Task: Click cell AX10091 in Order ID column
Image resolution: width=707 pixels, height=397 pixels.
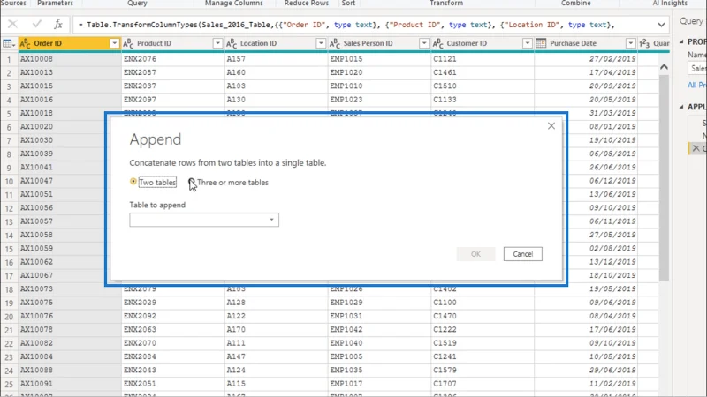Action: [70, 384]
